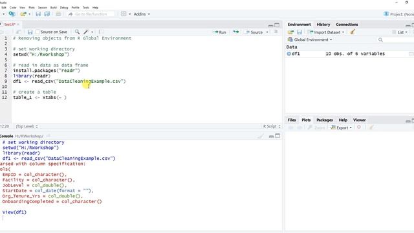The height and width of the screenshot is (233, 414).
Task: Click the compile report notebook icon
Action: [x=101, y=32]
